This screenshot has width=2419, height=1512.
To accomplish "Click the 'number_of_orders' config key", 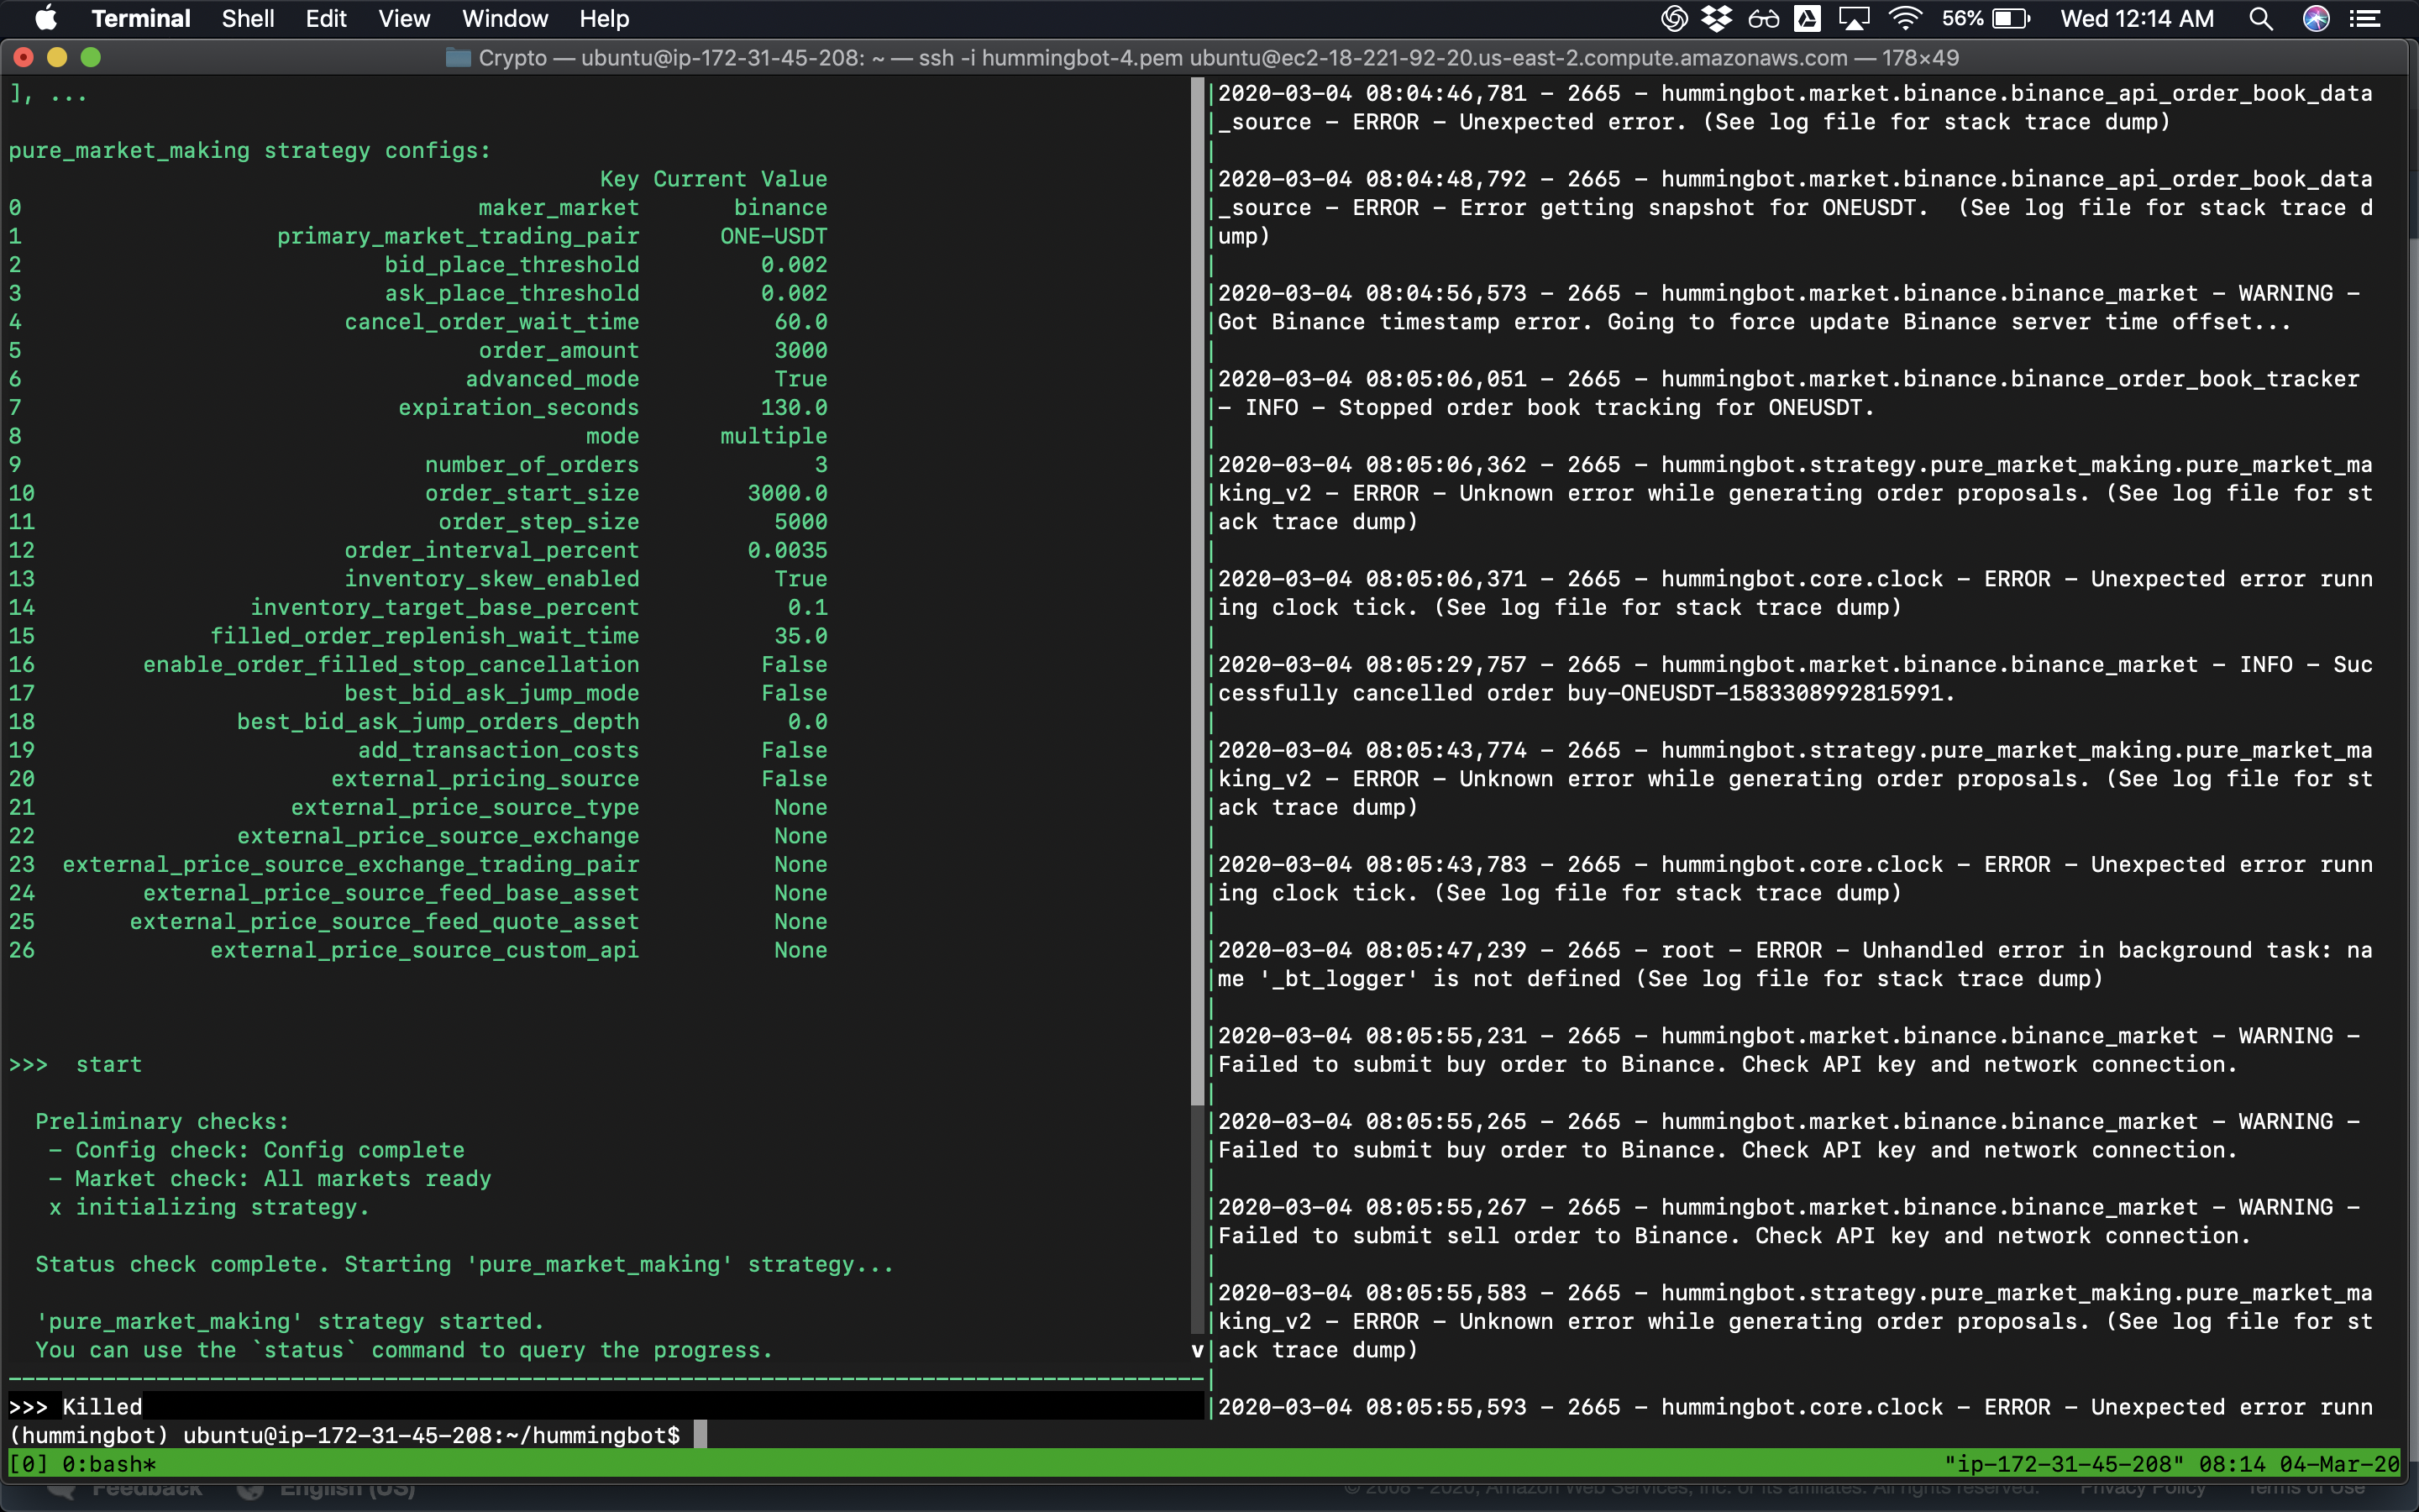I will pos(532,464).
